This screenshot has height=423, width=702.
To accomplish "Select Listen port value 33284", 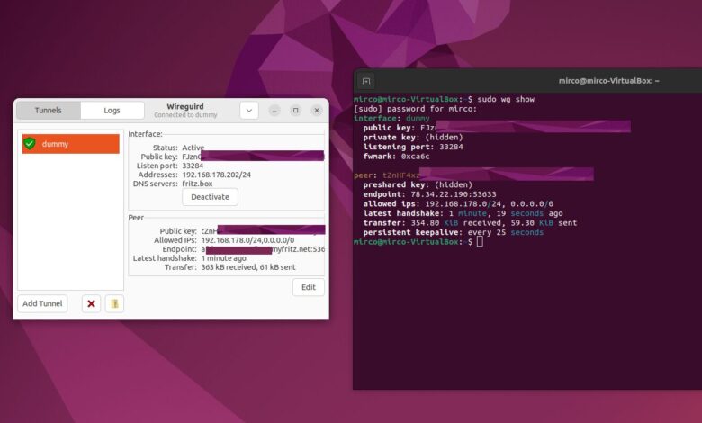I will pyautogui.click(x=193, y=166).
